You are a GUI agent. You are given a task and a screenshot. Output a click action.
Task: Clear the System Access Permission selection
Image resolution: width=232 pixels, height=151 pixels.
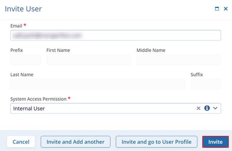198,108
